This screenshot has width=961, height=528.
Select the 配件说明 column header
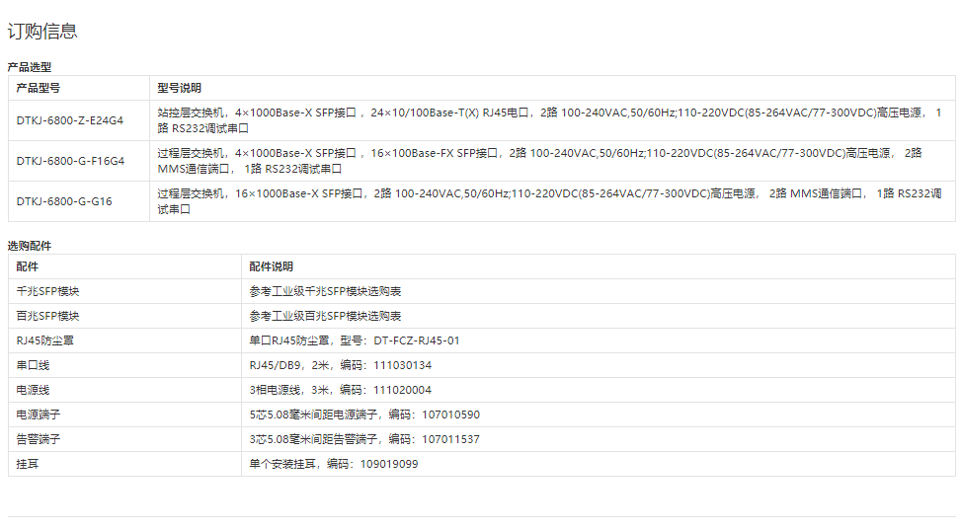[x=272, y=266]
